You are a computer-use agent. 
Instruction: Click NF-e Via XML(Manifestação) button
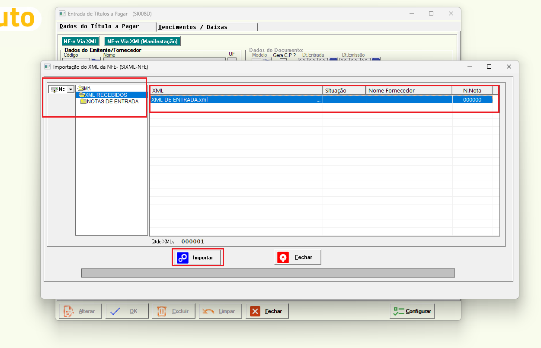point(142,42)
